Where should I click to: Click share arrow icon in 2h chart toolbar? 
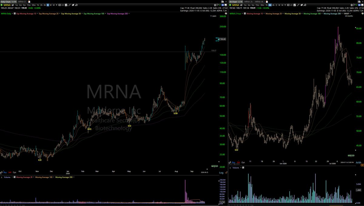click(x=305, y=5)
